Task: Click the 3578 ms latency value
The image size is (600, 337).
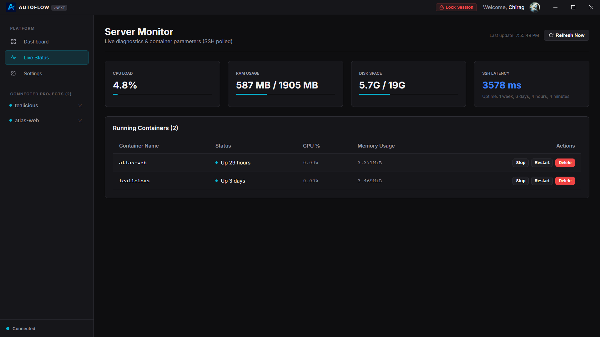Action: click(502, 85)
